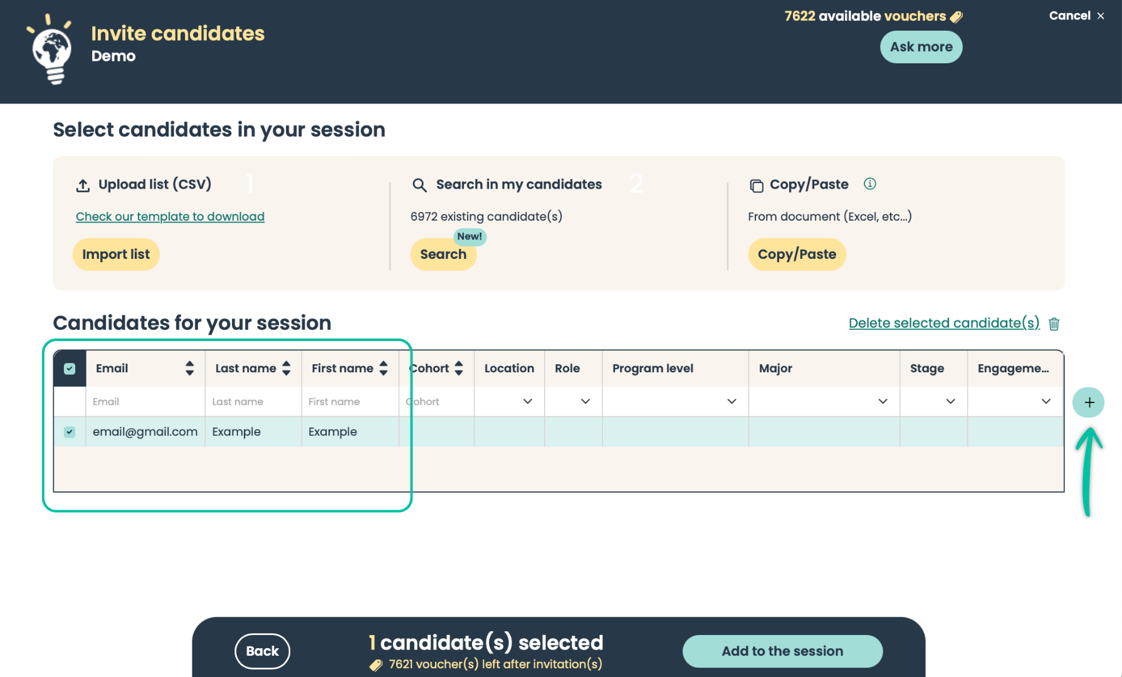The width and height of the screenshot is (1122, 677).
Task: Click the Email filter input field
Action: (145, 402)
